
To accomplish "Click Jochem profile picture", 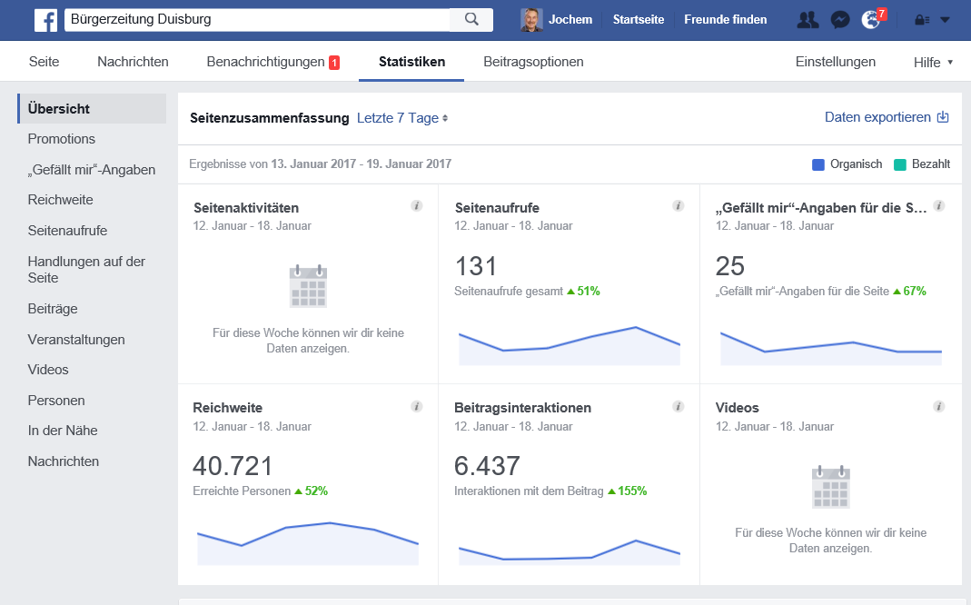I will 531,20.
